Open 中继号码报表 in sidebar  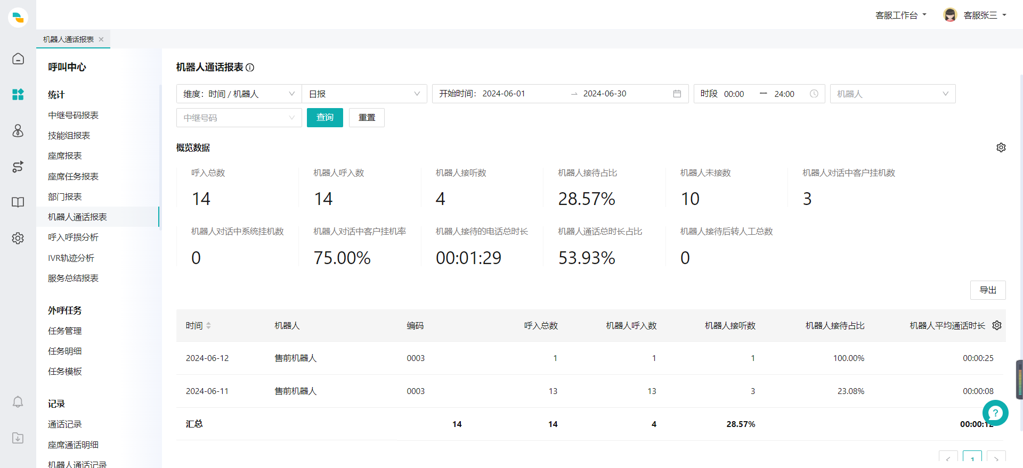(73, 116)
